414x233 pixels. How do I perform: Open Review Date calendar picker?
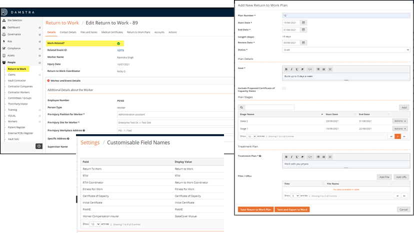[x=303, y=43]
